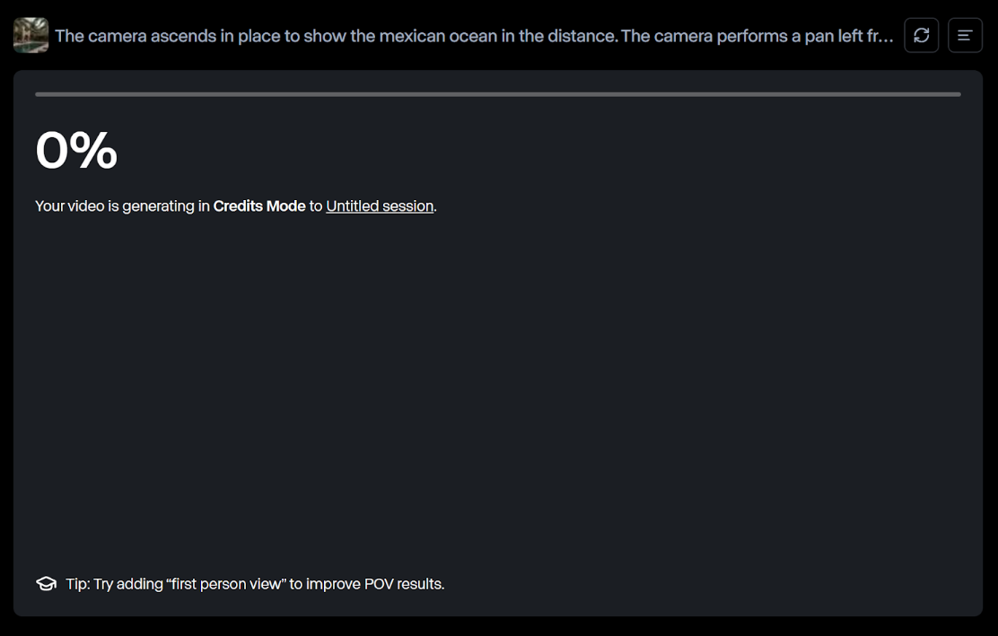Open the lines menu icon button
This screenshot has width=998, height=636.
pos(965,36)
